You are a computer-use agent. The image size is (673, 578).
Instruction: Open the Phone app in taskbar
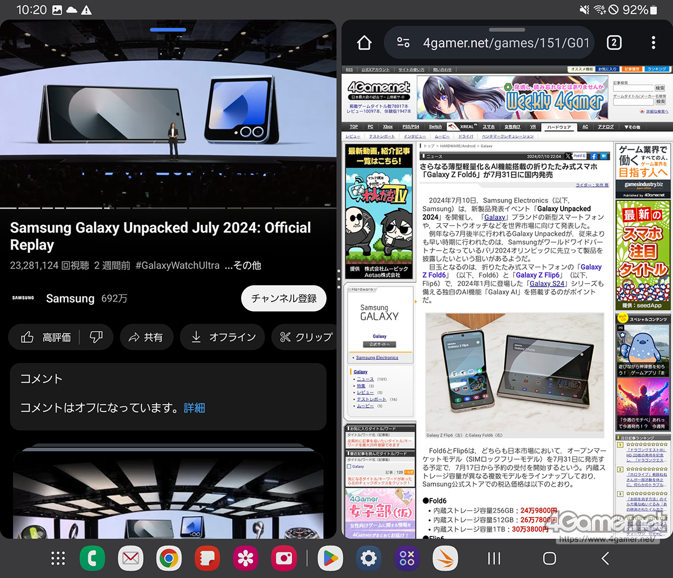pos(93,558)
